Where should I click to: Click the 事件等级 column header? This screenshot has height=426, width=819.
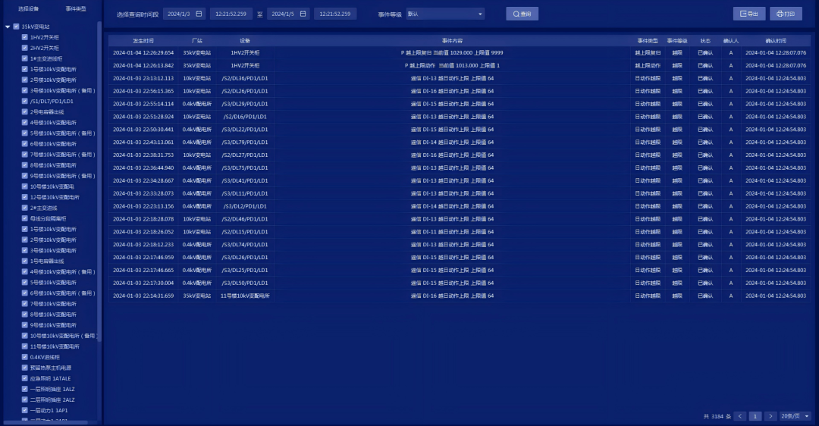tap(677, 41)
